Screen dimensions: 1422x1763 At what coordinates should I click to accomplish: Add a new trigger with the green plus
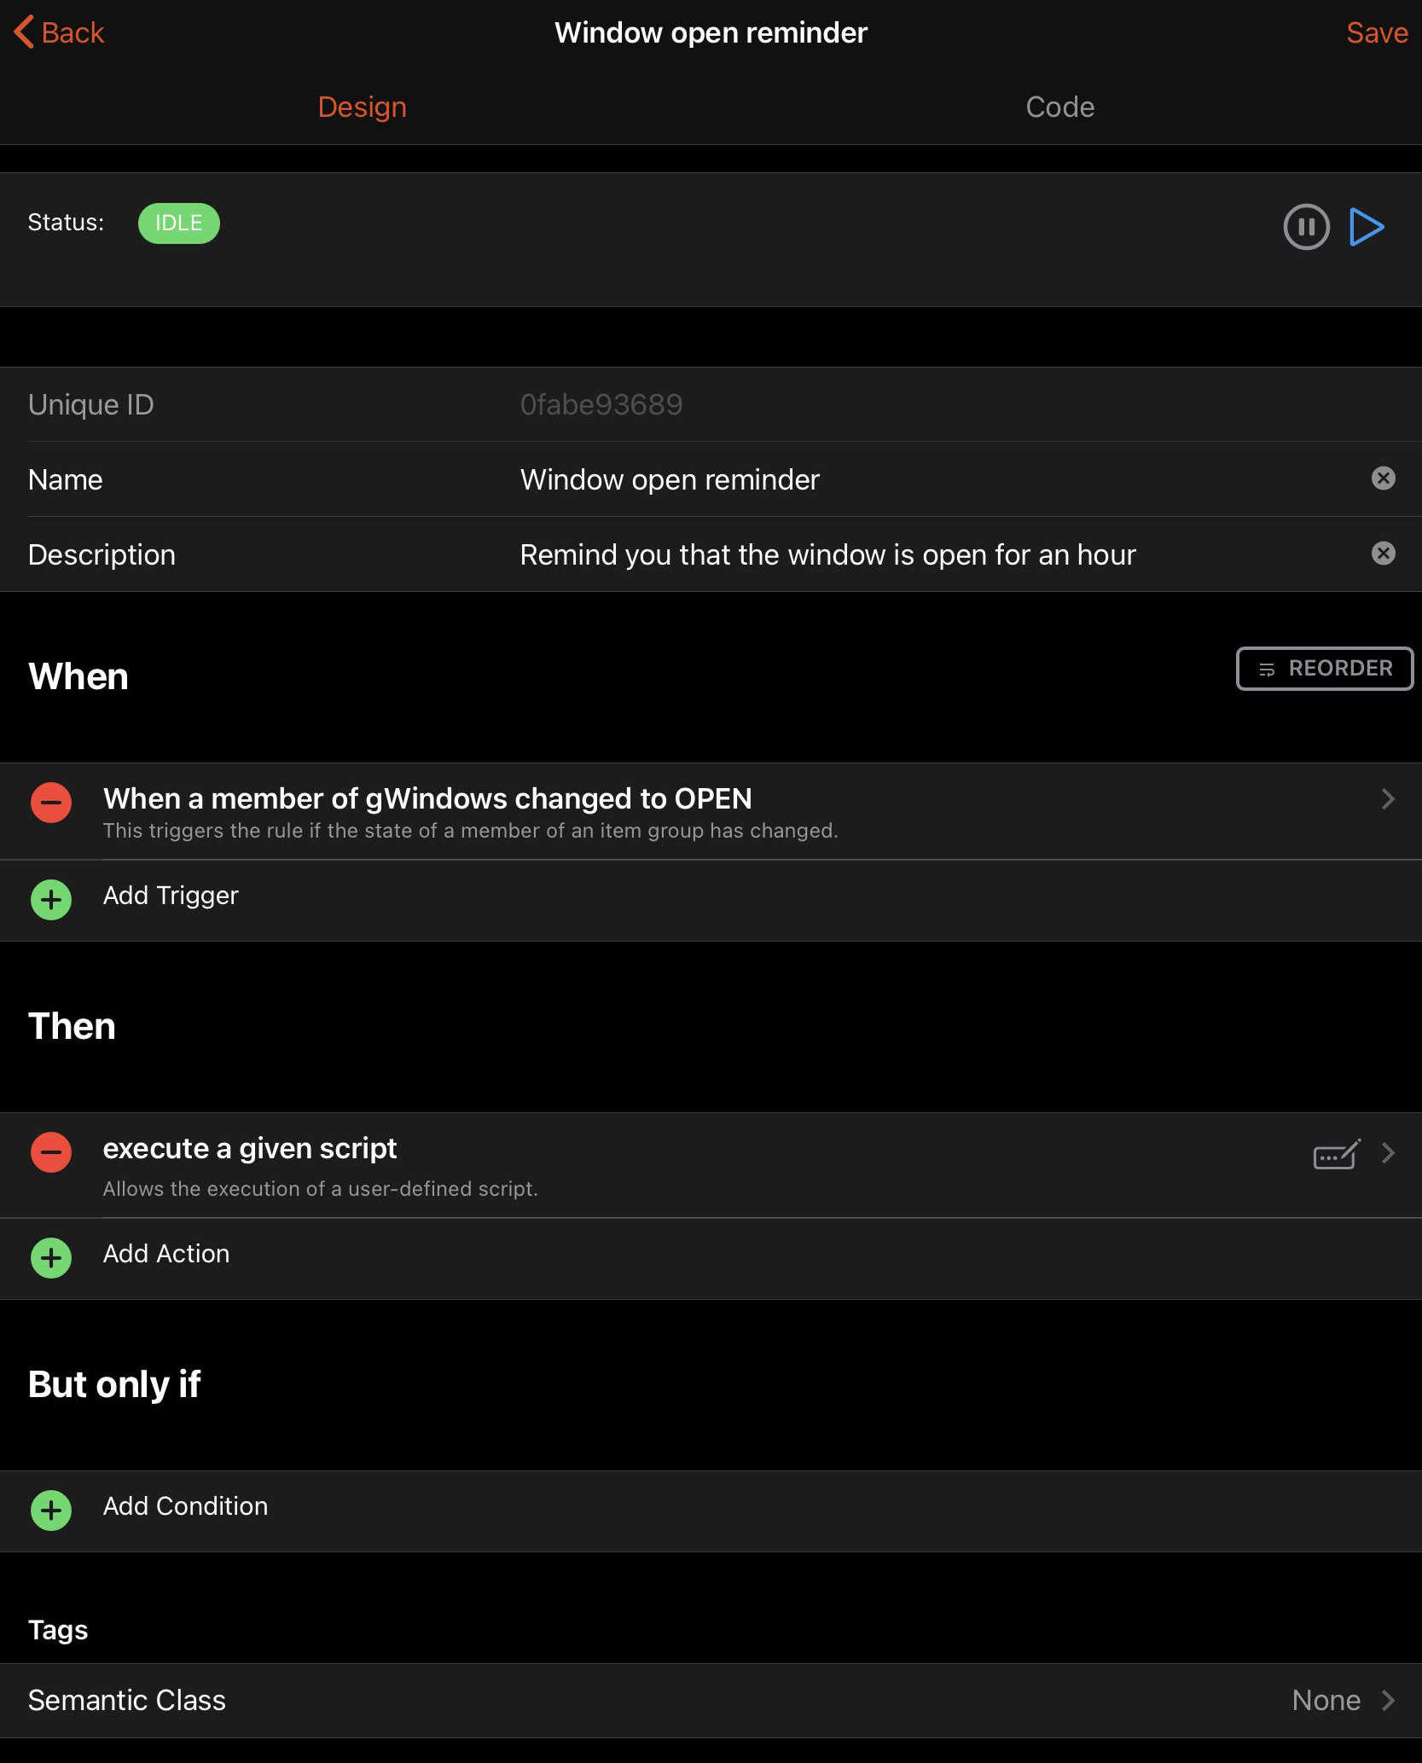(x=50, y=899)
